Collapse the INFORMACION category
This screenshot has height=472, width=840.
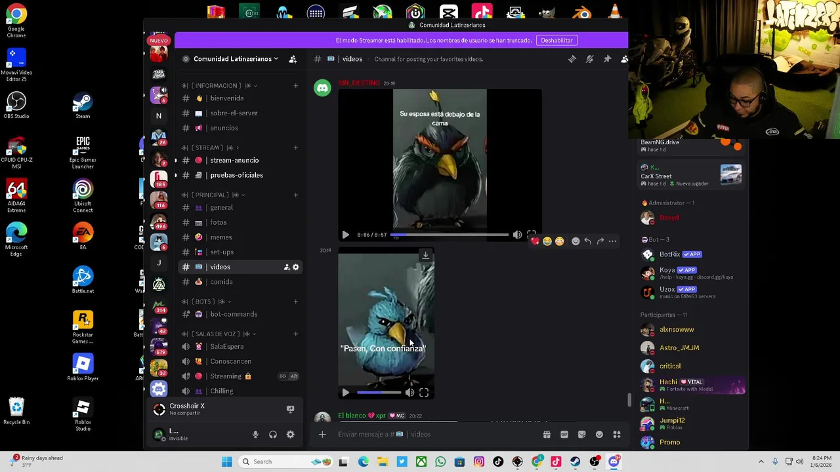(219, 85)
